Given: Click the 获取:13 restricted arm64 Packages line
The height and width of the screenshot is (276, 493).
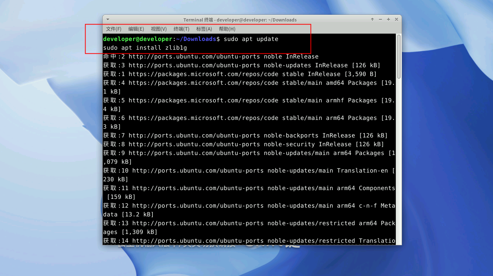Looking at the screenshot, I should 249,227.
